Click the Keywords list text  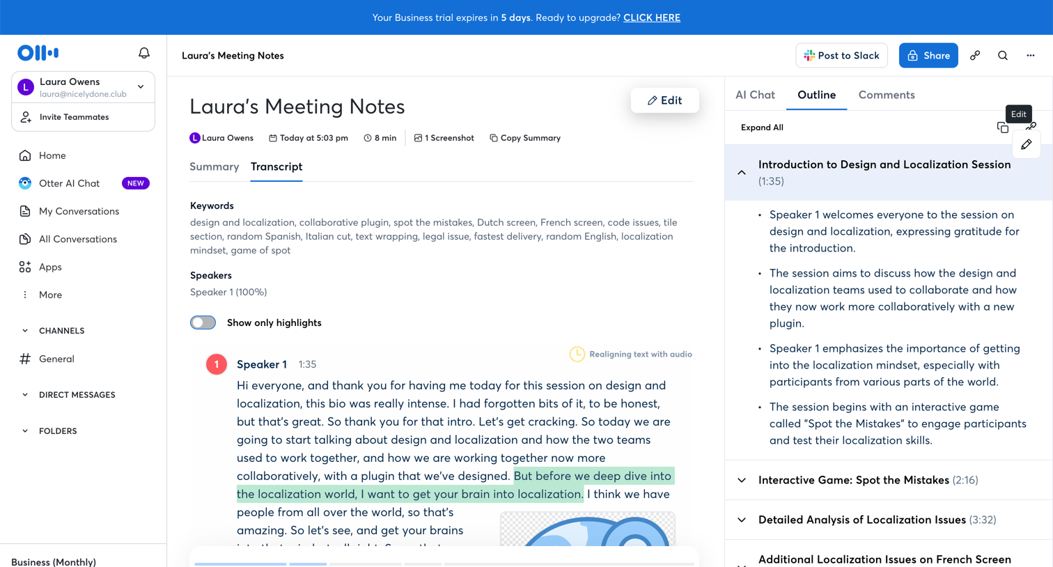(434, 236)
